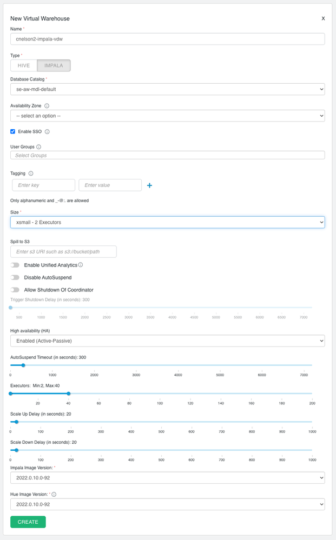Click the info icon beside Availability Zone

(47, 106)
